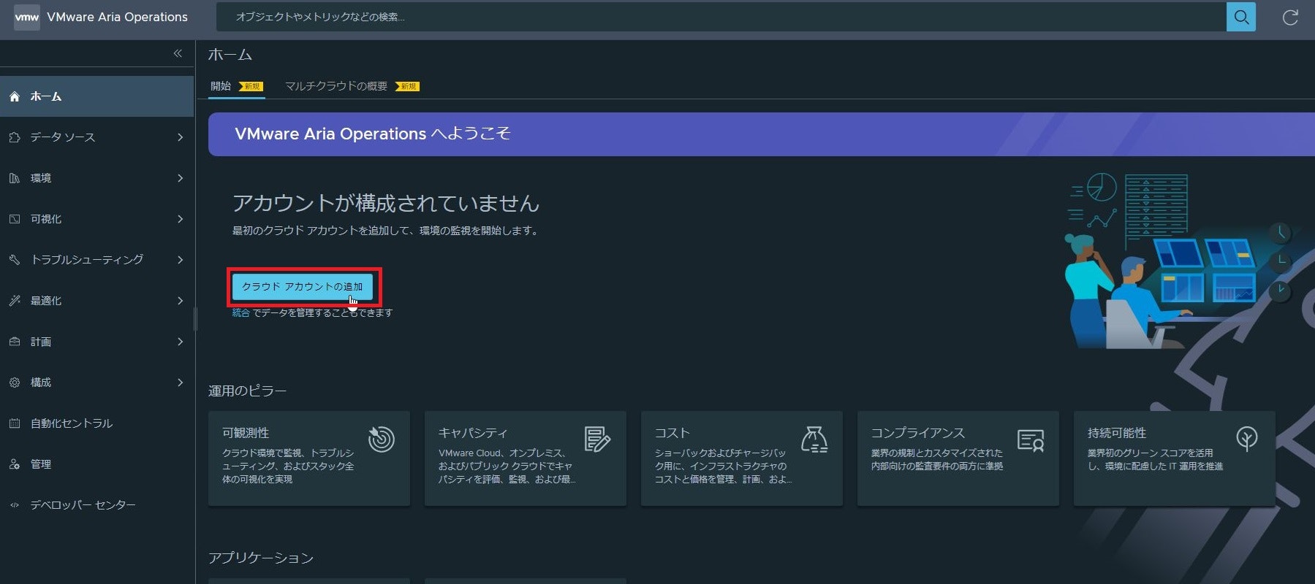Switch to the 開始 tab
Viewport: 1315px width, 584px height.
tap(236, 86)
